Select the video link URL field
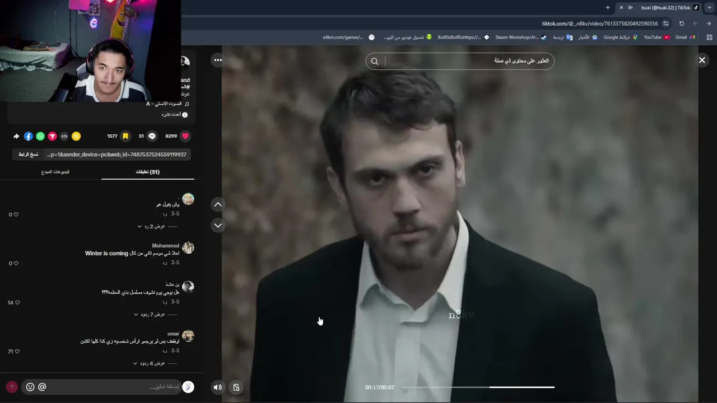The height and width of the screenshot is (403, 717). point(117,154)
